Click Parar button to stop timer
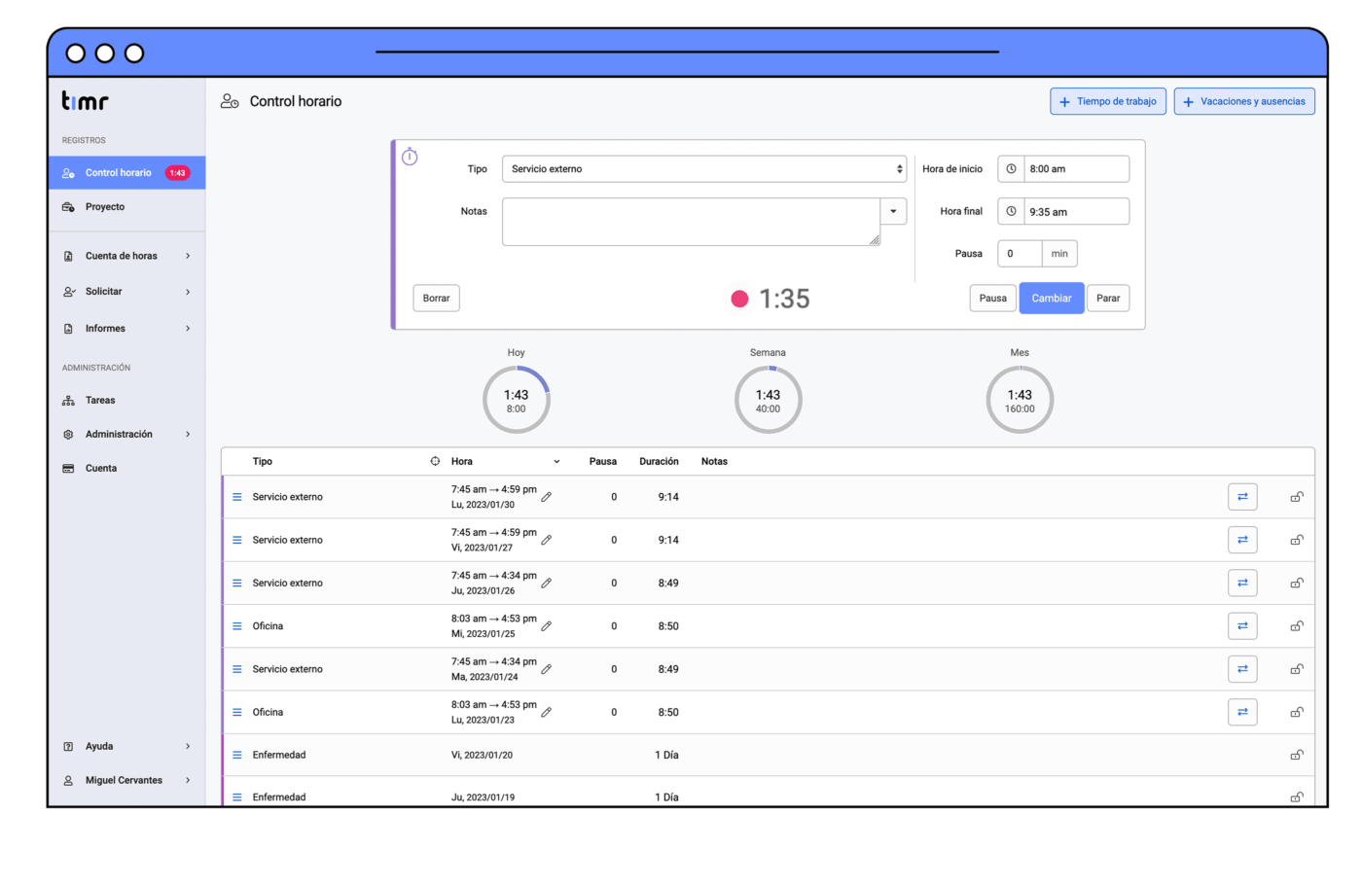Image resolution: width=1362 pixels, height=886 pixels. point(1108,299)
